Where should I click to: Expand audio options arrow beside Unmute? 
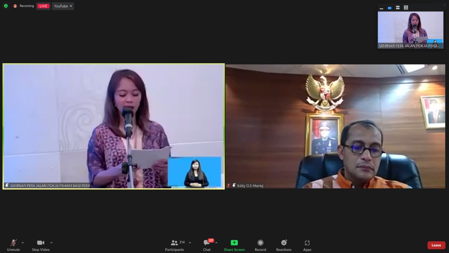23,242
